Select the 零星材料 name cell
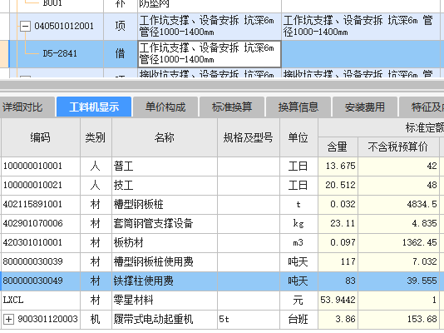The width and height of the screenshot is (444, 333). tap(165, 300)
